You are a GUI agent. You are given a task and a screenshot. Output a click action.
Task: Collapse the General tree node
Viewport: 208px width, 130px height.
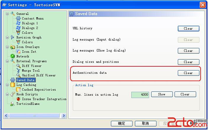click(x=7, y=14)
